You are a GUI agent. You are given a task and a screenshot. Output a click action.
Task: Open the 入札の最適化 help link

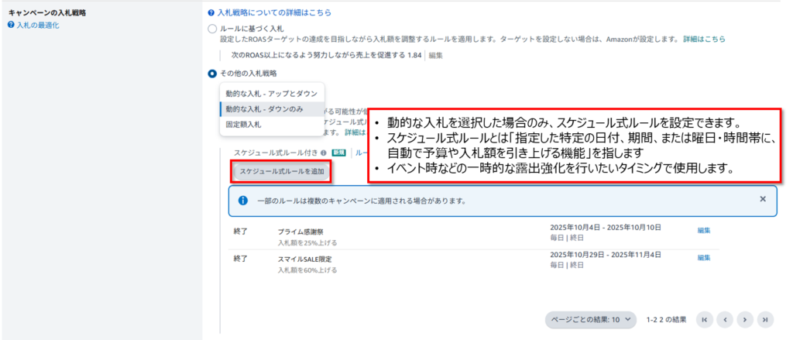38,25
